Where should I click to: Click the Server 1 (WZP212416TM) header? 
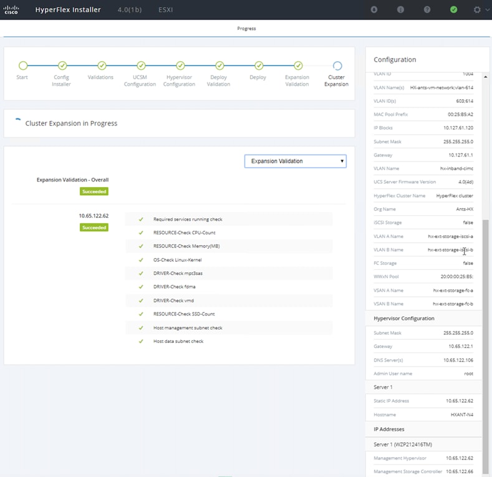(403, 445)
